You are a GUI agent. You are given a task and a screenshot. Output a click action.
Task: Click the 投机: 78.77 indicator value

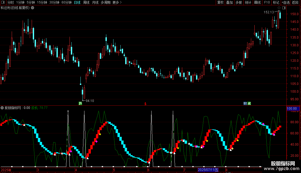(39, 108)
